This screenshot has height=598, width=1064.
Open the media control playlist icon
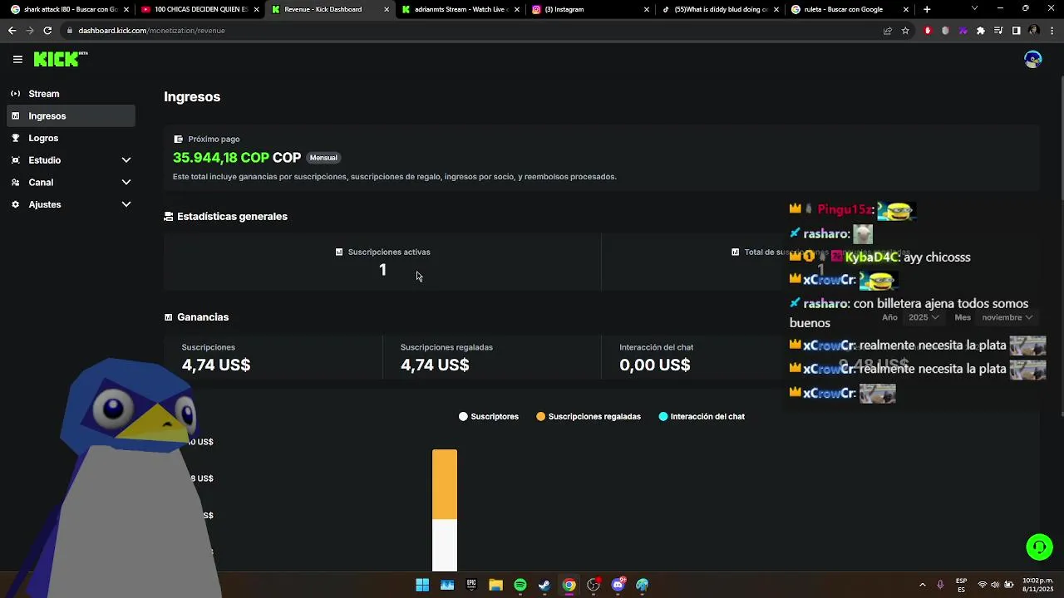998,31
